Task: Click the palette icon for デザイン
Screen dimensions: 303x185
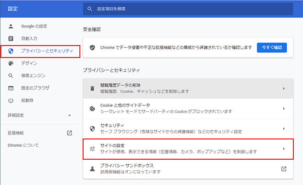Action: [11, 63]
